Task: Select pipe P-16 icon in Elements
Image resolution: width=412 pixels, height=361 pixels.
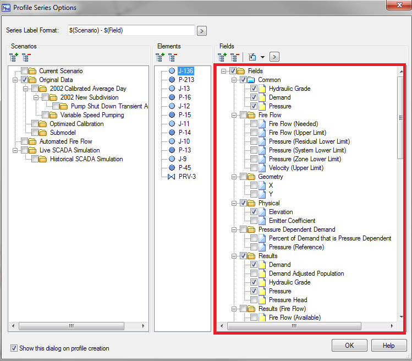Action: click(x=172, y=97)
